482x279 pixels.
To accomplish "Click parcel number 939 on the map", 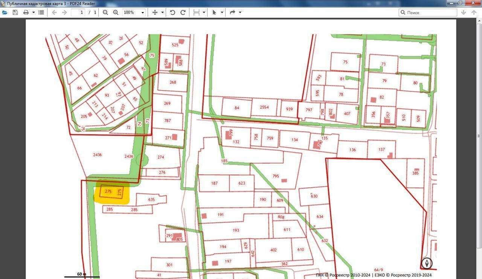I will coord(289,109).
